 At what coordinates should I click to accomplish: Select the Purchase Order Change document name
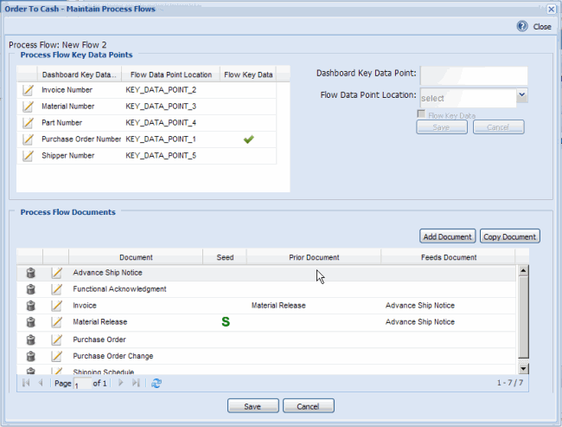pyautogui.click(x=113, y=356)
